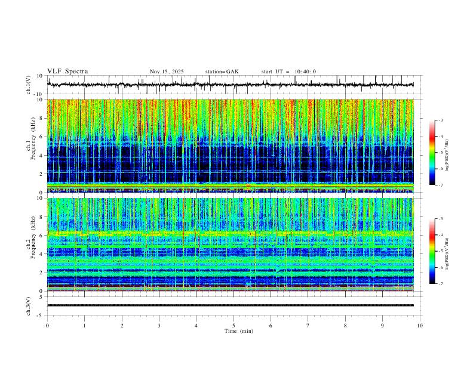
Task: Click the ch.3 flat black signal trace
Action: pos(231,305)
